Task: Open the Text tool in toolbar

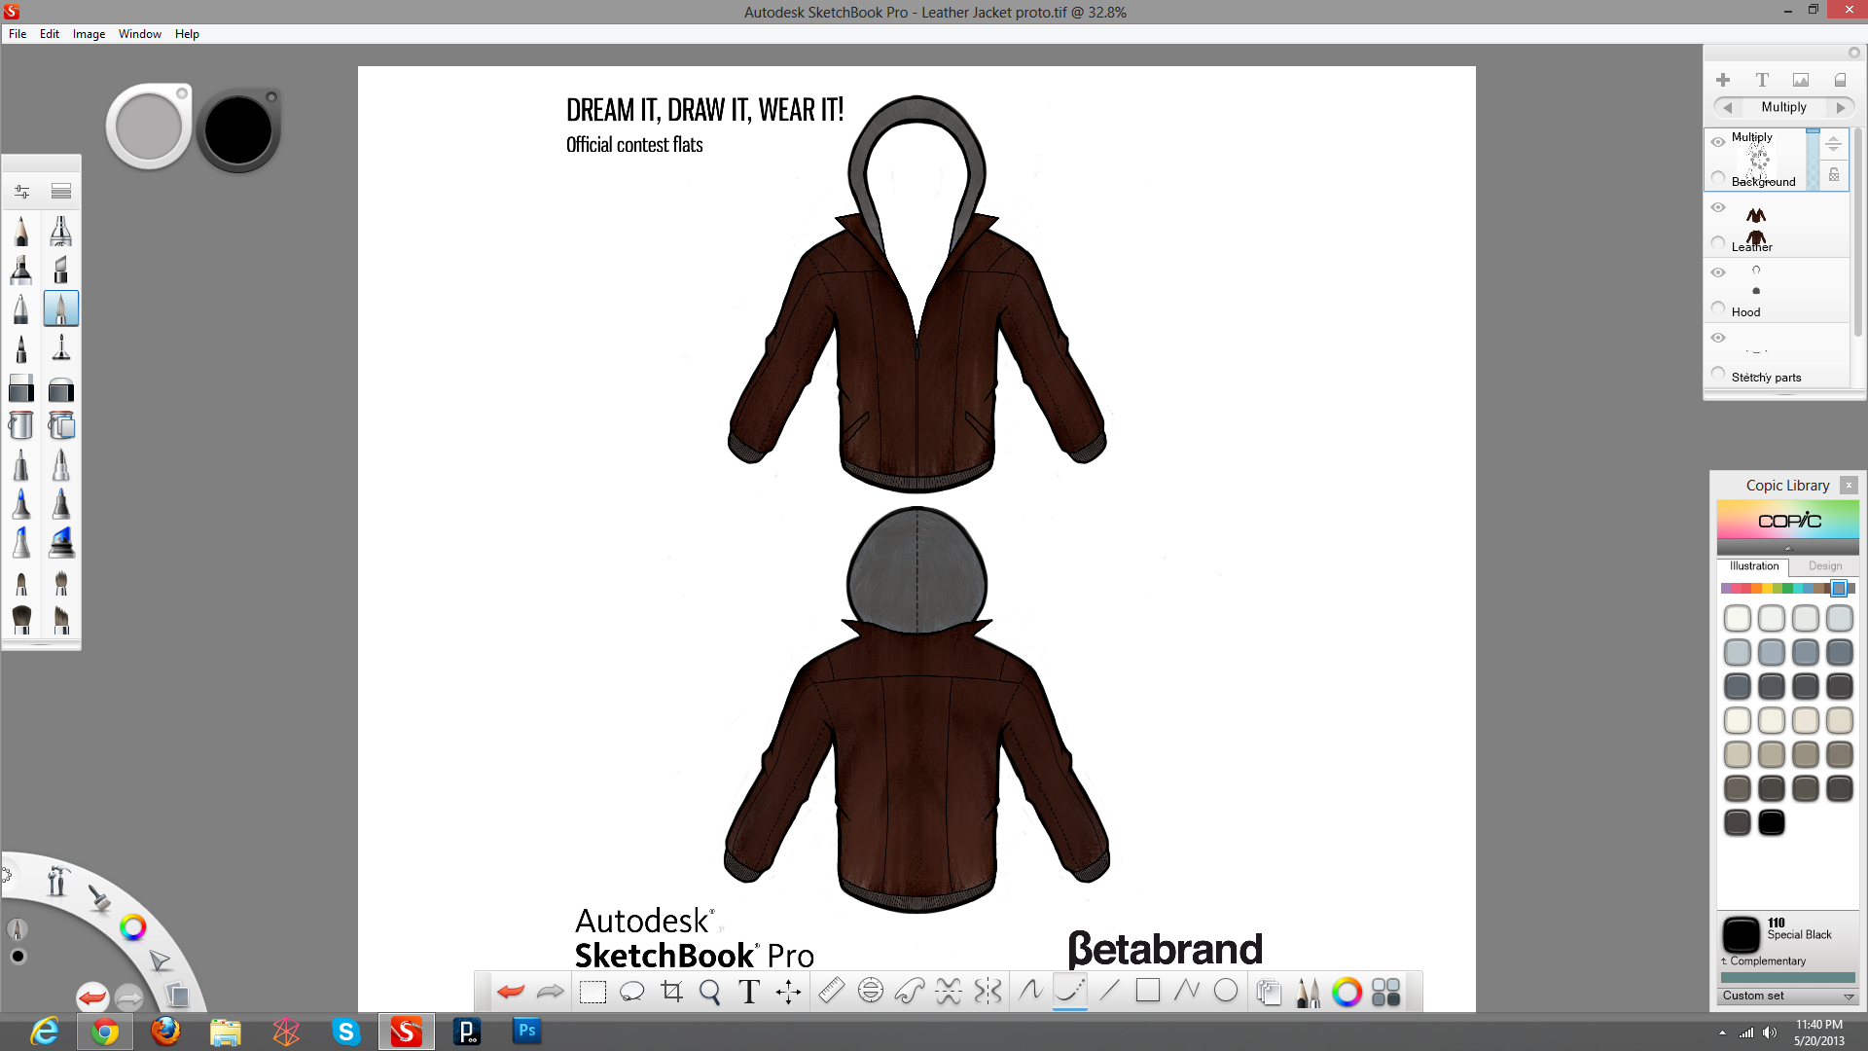Action: [749, 992]
